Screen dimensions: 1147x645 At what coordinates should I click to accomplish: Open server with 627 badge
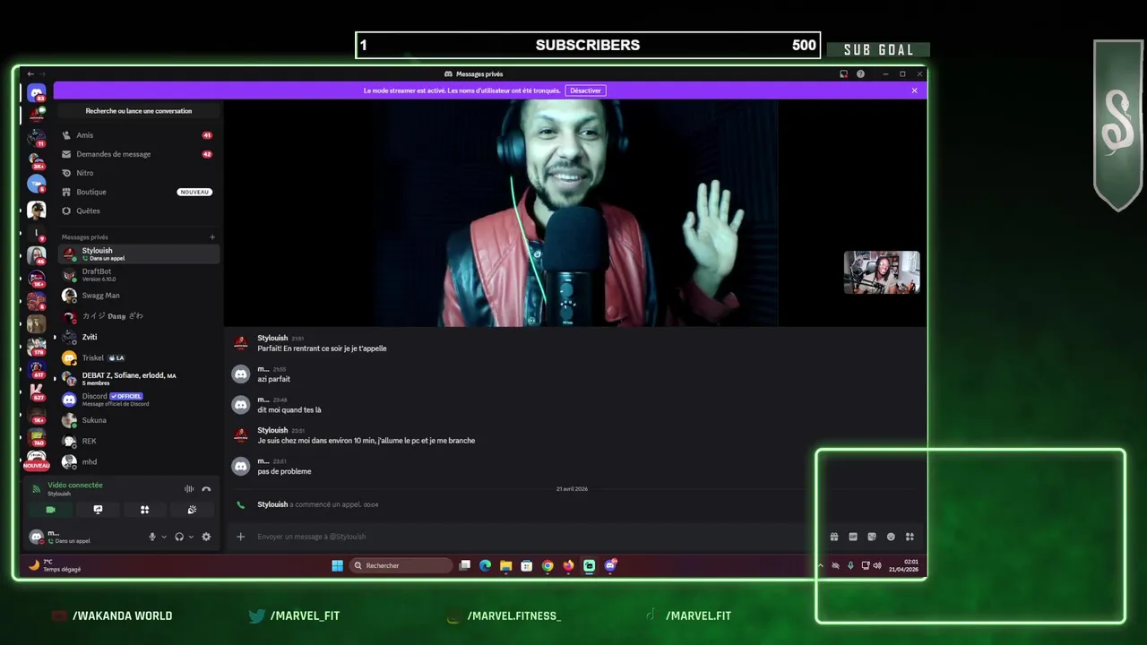tap(37, 392)
